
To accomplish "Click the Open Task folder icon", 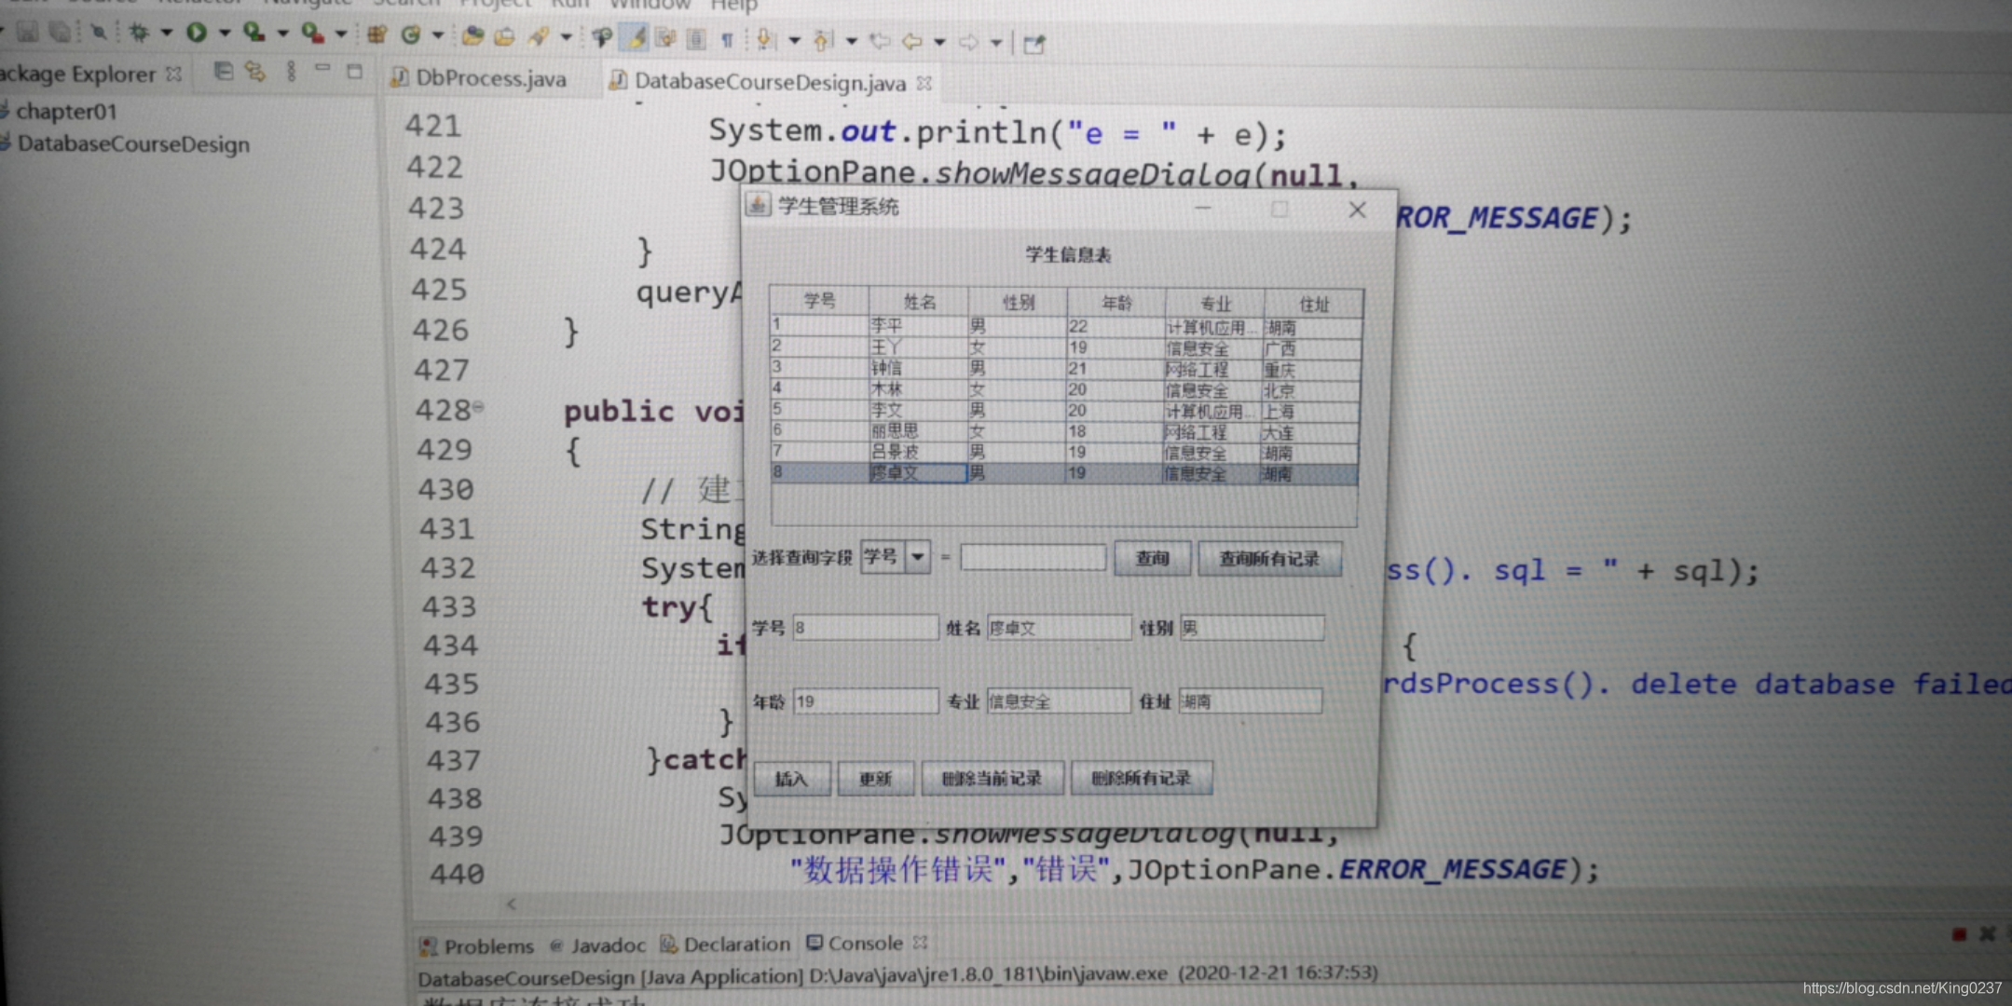I will (x=504, y=36).
